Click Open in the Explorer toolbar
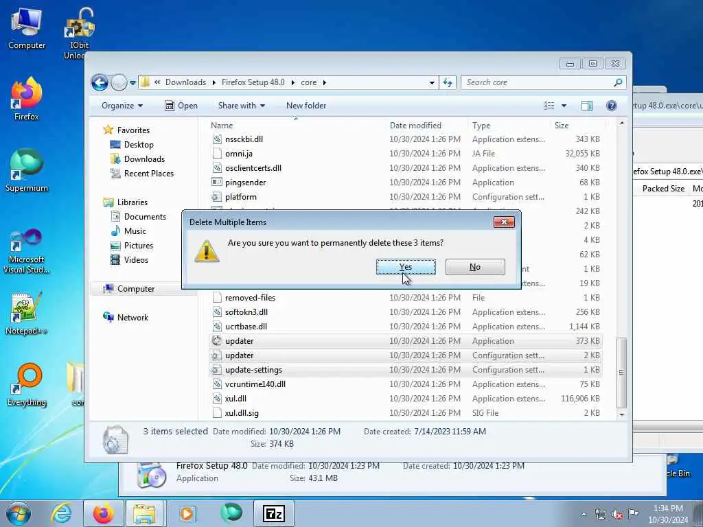The width and height of the screenshot is (703, 527). [181, 106]
